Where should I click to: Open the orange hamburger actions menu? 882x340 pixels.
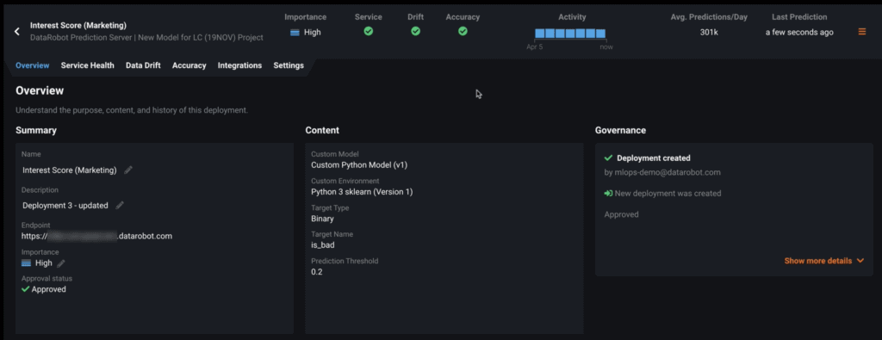(x=861, y=32)
